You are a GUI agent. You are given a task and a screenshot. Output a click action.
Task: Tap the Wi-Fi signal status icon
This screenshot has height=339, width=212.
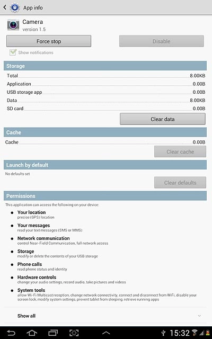pyautogui.click(x=195, y=333)
